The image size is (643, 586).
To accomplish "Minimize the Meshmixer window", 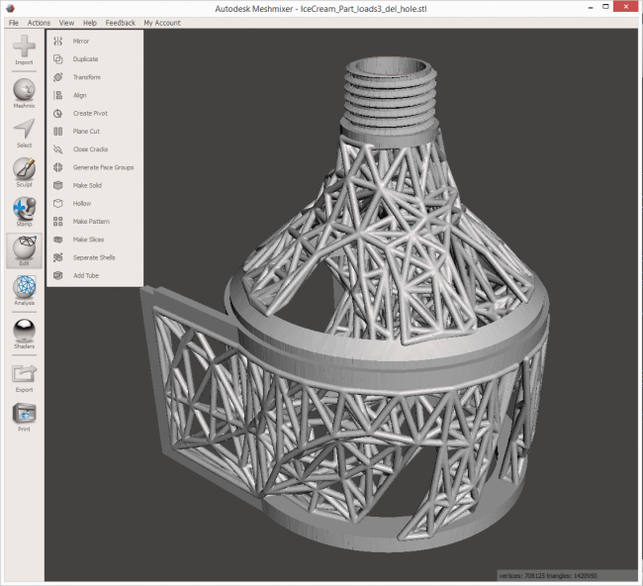I will coord(591,7).
